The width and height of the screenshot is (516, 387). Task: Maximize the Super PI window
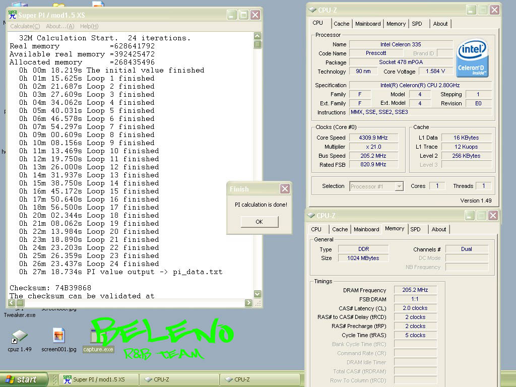tap(243, 15)
